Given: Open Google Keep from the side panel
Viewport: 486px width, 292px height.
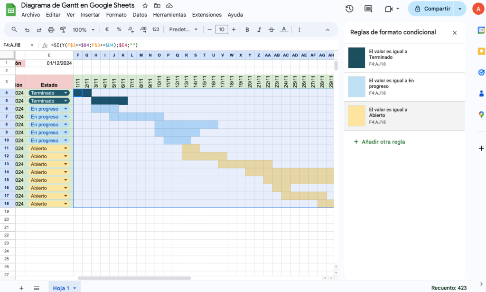Looking at the screenshot, I should (x=481, y=51).
